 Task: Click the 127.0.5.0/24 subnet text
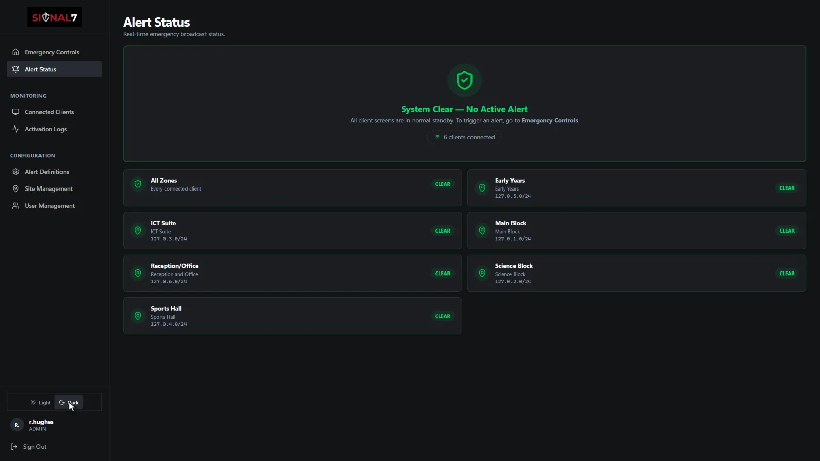513,196
